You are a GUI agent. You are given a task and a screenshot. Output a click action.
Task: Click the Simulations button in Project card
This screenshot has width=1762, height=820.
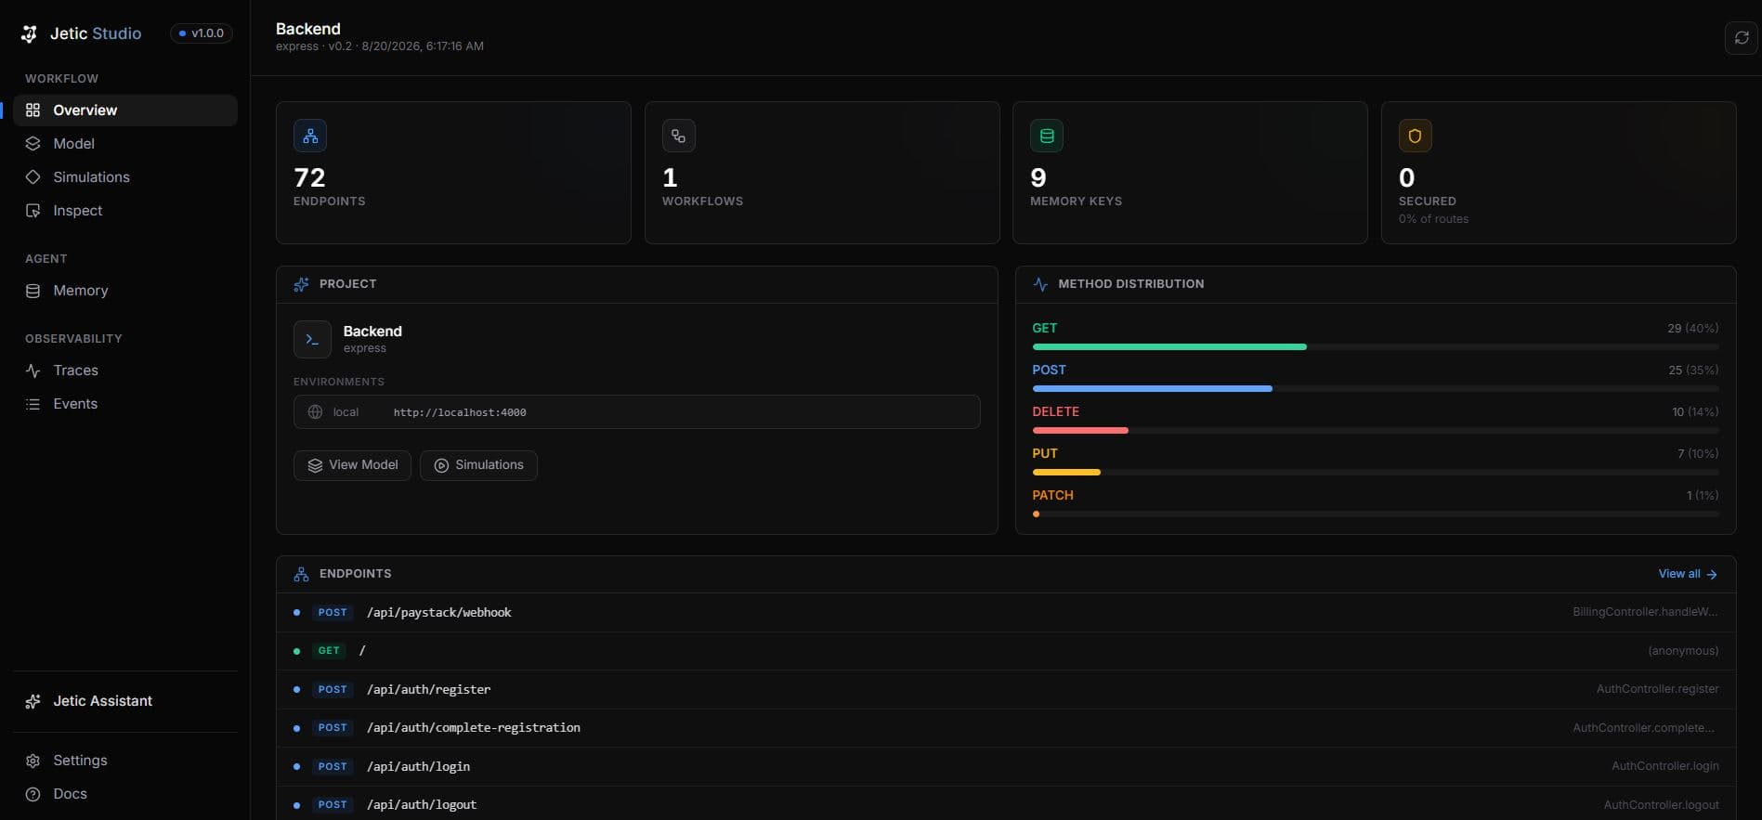pos(478,465)
